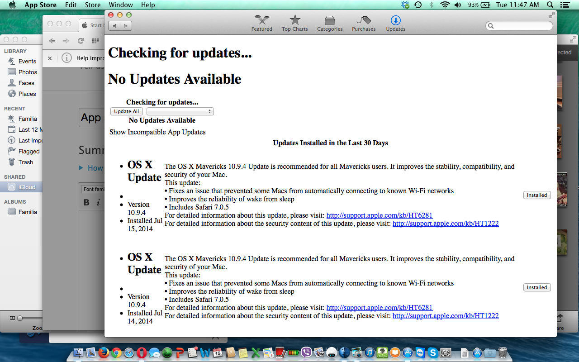Open Categories in App Store toolbar
The image size is (579, 362).
[x=330, y=23]
